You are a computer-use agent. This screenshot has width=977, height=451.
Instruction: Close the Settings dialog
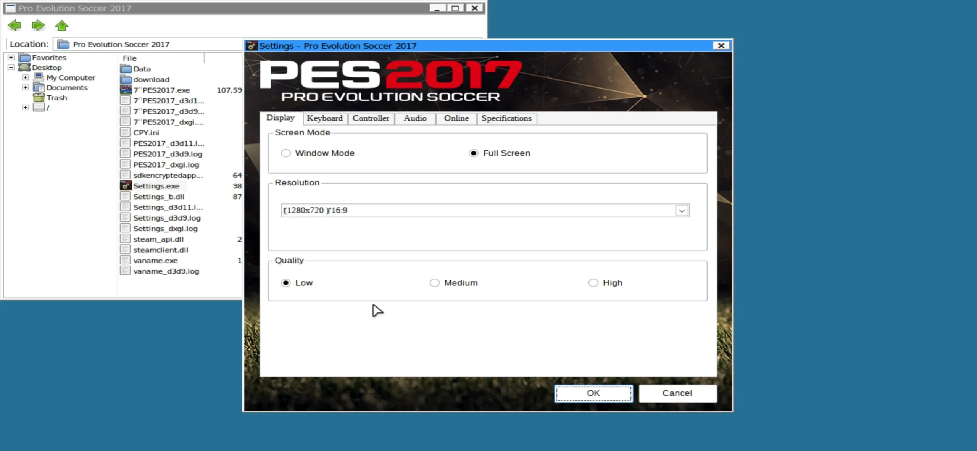pos(721,45)
